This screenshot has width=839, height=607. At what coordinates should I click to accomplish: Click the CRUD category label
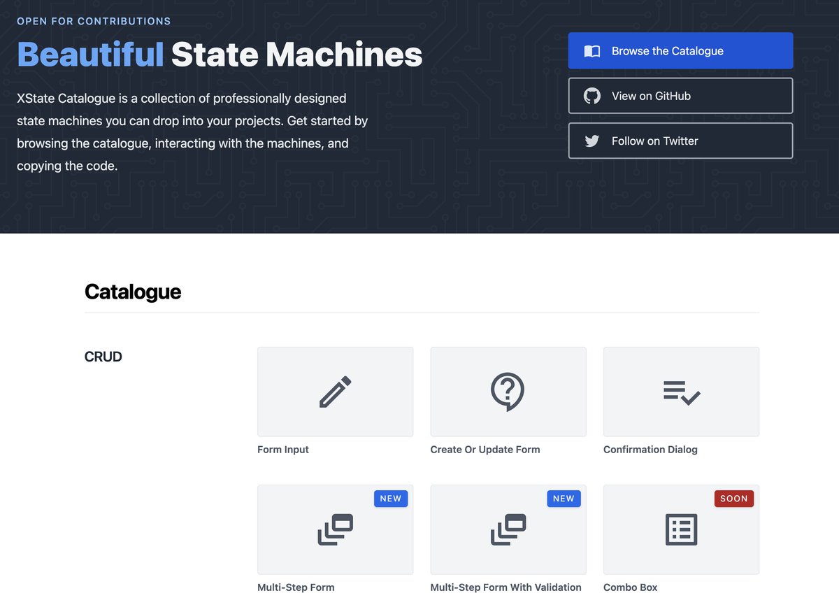(x=103, y=357)
